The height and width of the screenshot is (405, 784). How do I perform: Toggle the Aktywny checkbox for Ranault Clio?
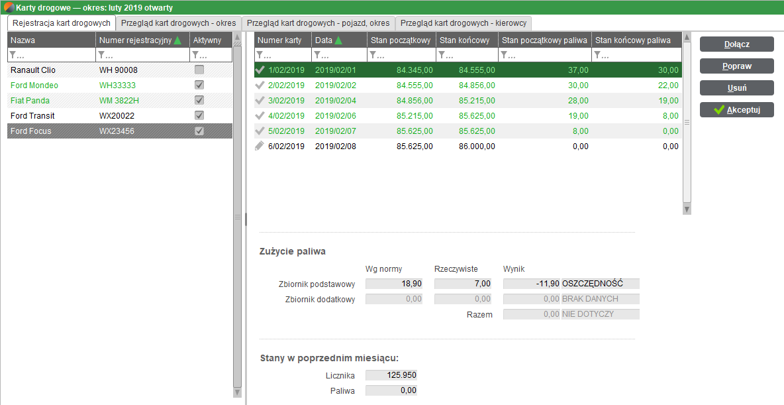click(199, 70)
